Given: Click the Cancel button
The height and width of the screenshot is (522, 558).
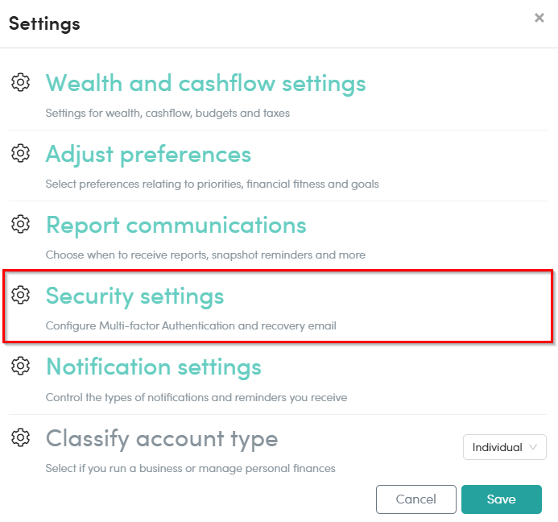Looking at the screenshot, I should click(x=416, y=499).
